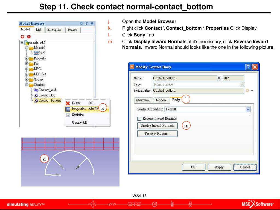Expand the LBC tree node
Image resolution: width=280 pixels, height=210 pixels.
point(27,69)
